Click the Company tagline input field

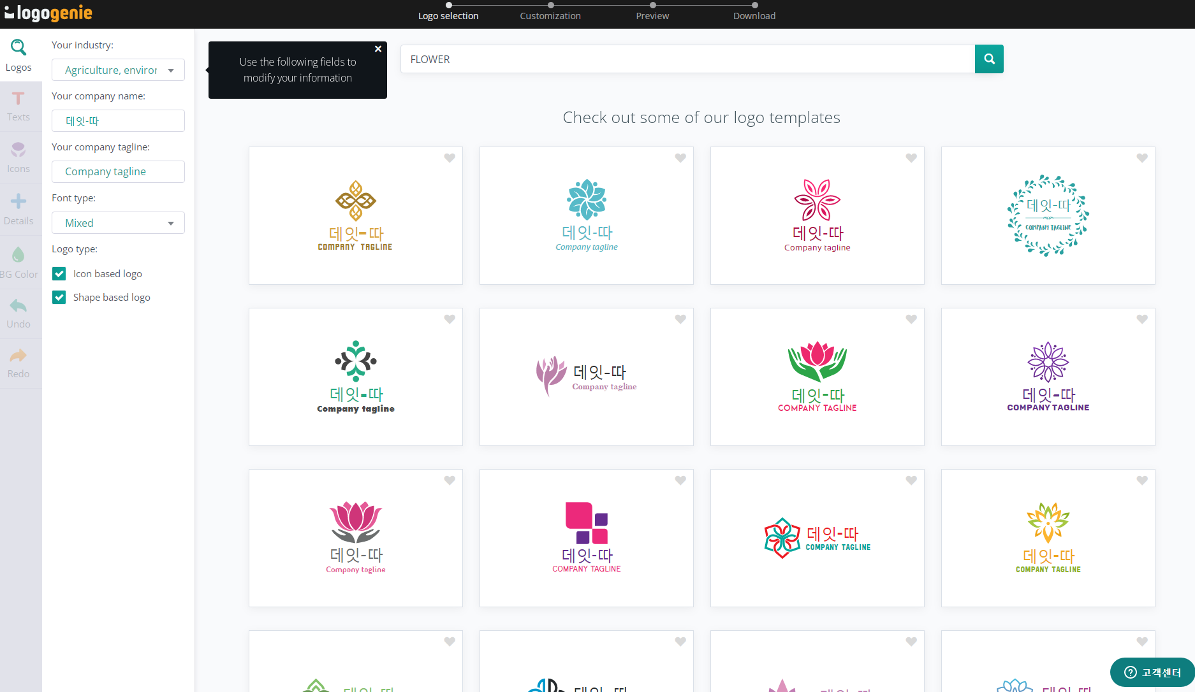pyautogui.click(x=118, y=171)
